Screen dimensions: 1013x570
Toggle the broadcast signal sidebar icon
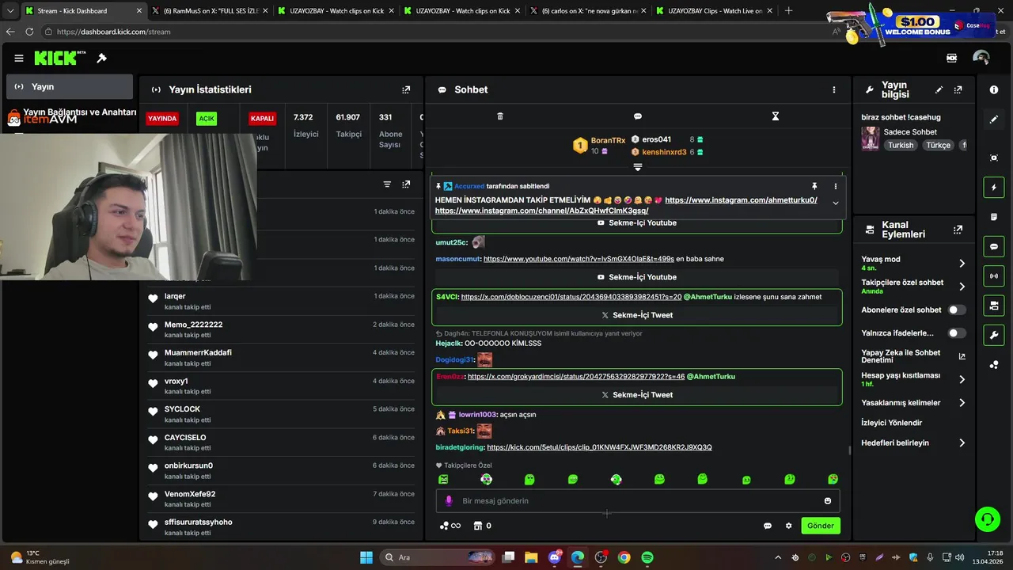pos(994,276)
